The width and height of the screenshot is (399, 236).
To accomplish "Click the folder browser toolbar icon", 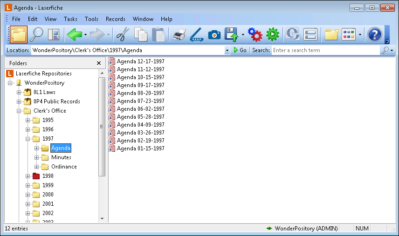I will click(19, 34).
